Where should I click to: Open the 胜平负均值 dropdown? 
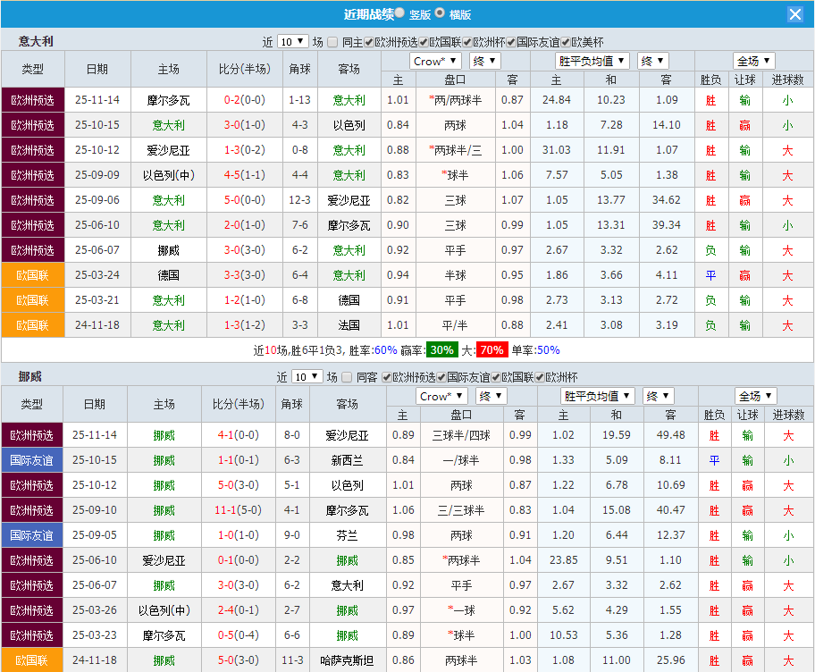[592, 61]
